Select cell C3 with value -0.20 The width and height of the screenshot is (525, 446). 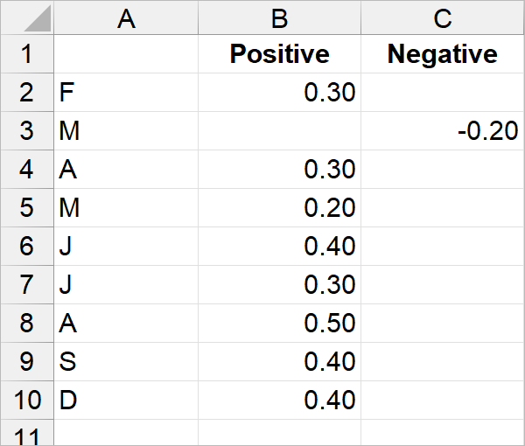coord(442,131)
